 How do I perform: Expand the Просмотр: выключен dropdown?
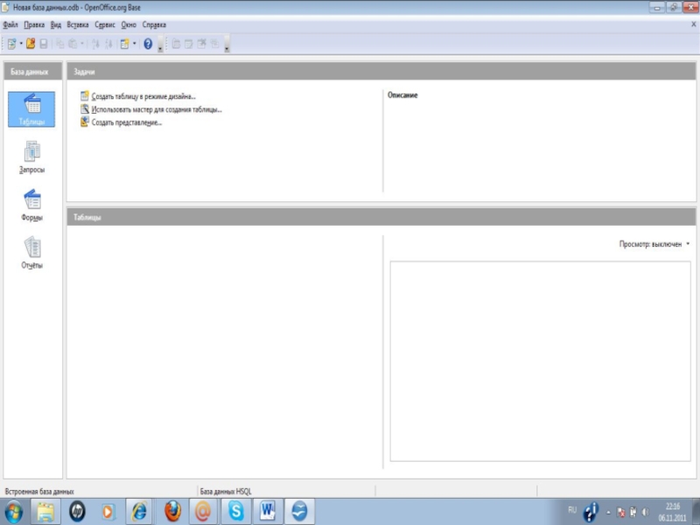coord(654,244)
